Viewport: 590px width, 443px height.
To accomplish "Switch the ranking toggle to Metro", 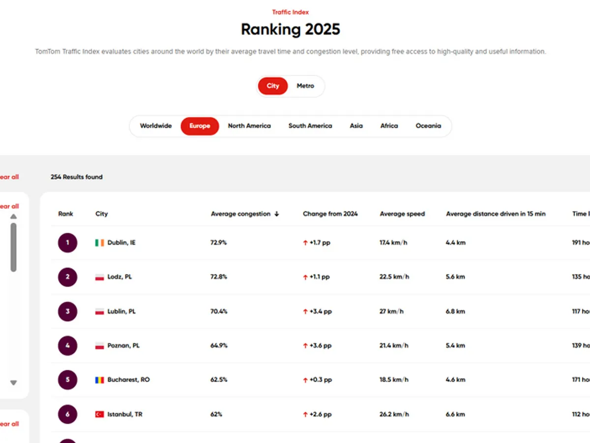I will click(x=305, y=86).
